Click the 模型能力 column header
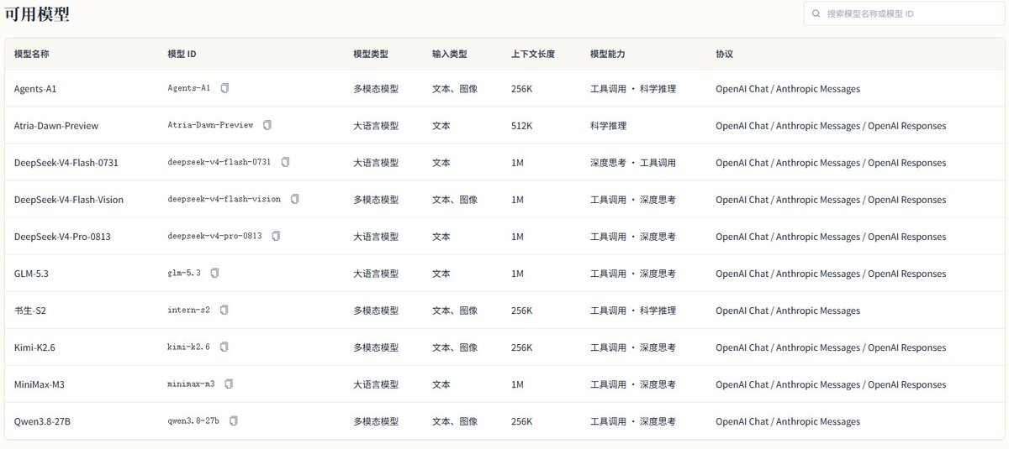This screenshot has height=449, width=1009. [608, 54]
